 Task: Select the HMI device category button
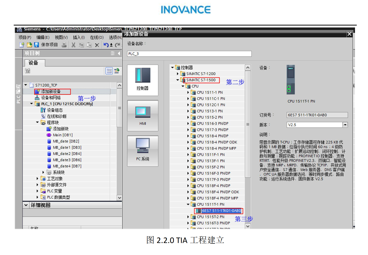143,116
